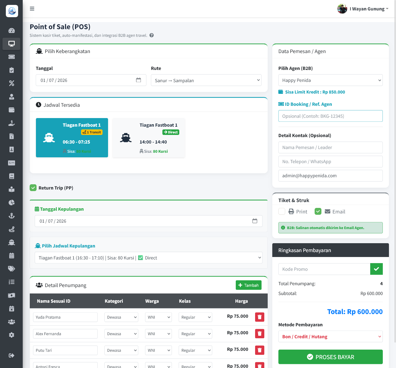Image resolution: width=396 pixels, height=368 pixels.
Task: Click the Tanggal date field 01/07/2026
Action: point(91,80)
